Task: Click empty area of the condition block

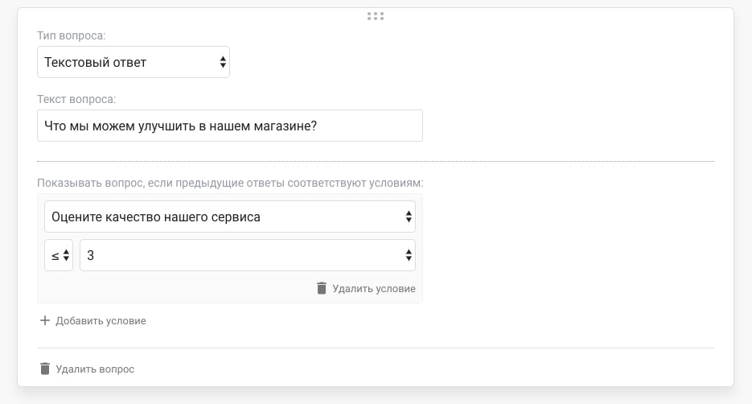Action: [177, 288]
